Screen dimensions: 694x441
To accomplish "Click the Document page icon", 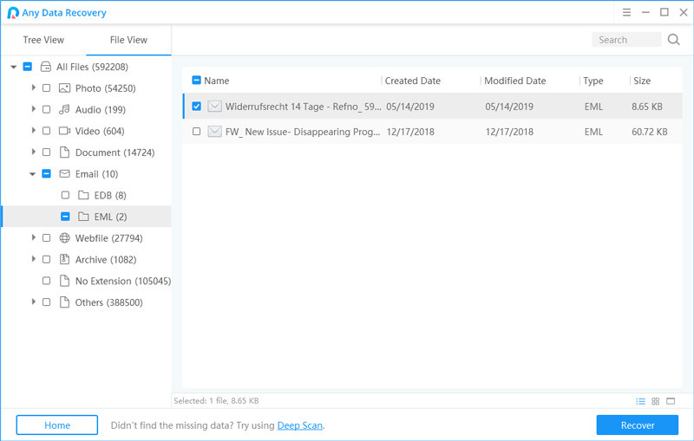I will [64, 152].
